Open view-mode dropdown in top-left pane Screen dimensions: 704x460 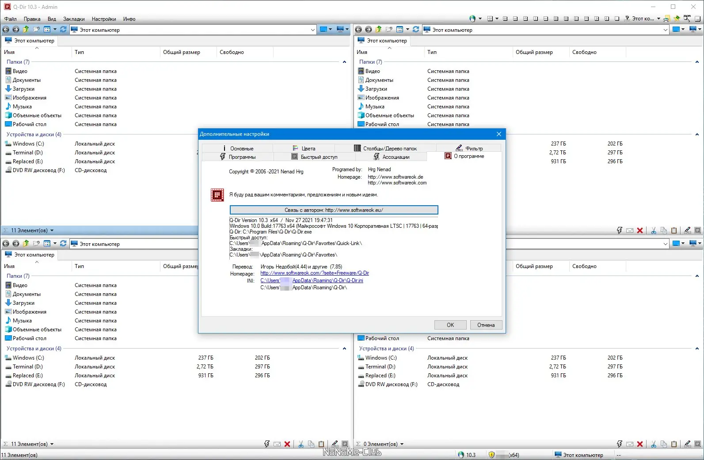[55, 30]
